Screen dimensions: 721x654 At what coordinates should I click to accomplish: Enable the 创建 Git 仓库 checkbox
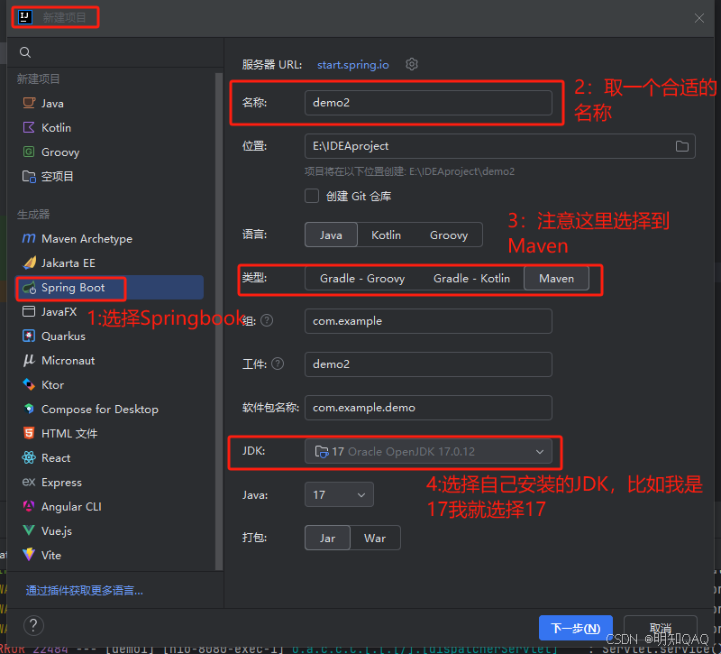[x=312, y=196]
